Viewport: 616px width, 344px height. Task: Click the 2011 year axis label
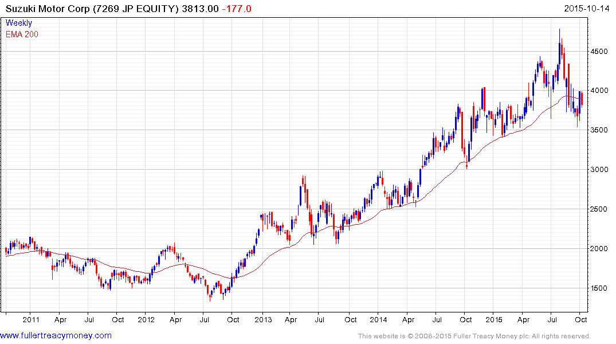click(x=31, y=319)
